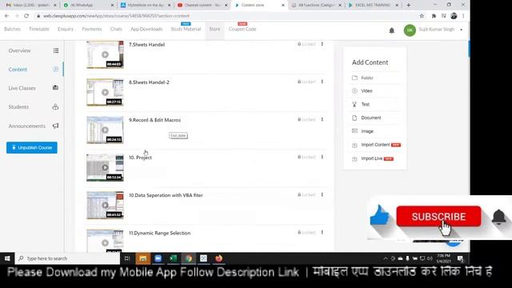Screen dimensions: 512x288
Task: Open Excel from the taskbar
Action: tap(173, 258)
